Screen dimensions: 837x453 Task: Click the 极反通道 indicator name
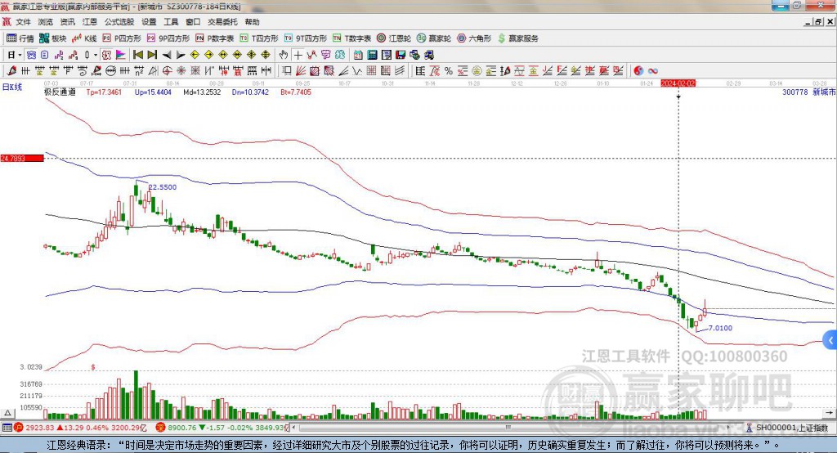point(60,92)
